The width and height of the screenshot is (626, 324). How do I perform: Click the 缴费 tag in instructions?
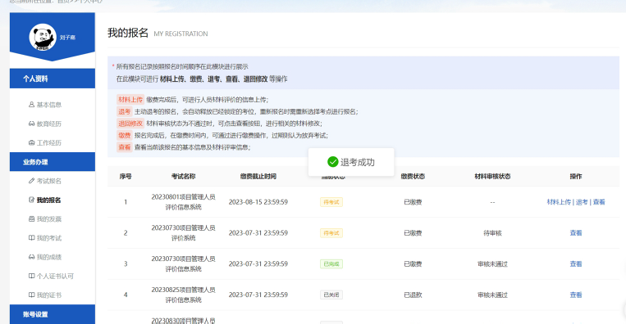pos(124,135)
